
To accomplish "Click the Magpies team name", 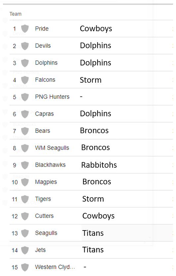I will coord(46,182).
